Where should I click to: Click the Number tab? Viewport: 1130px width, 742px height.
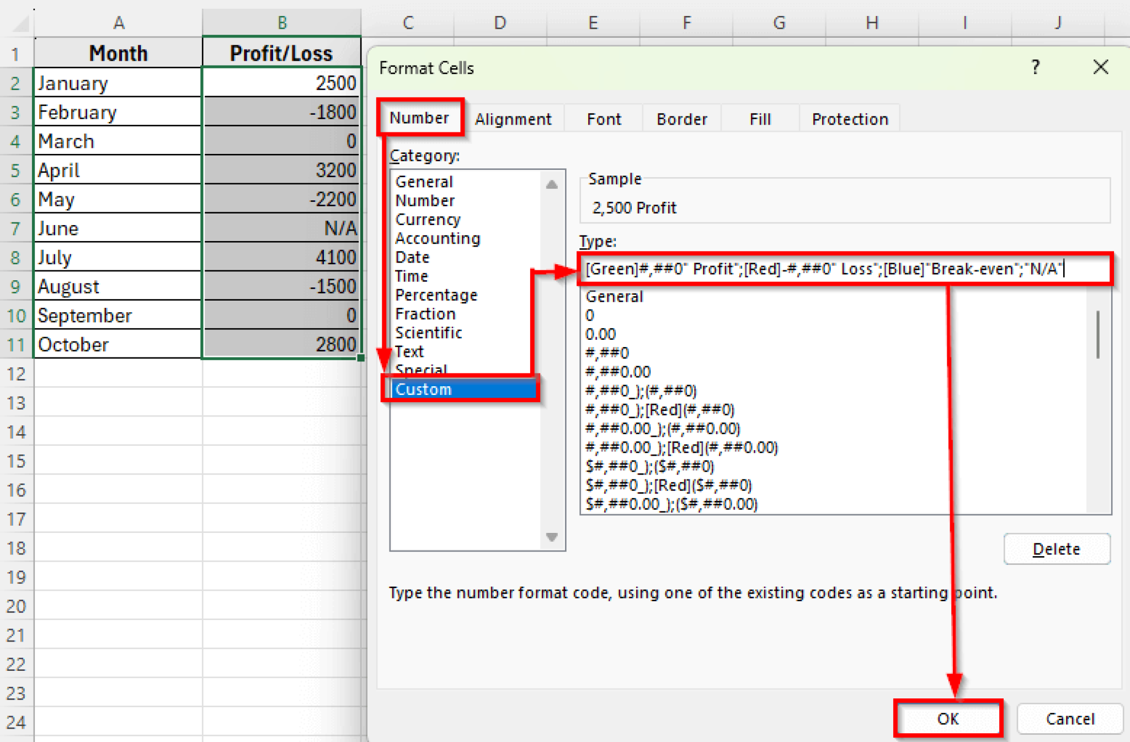pos(420,117)
